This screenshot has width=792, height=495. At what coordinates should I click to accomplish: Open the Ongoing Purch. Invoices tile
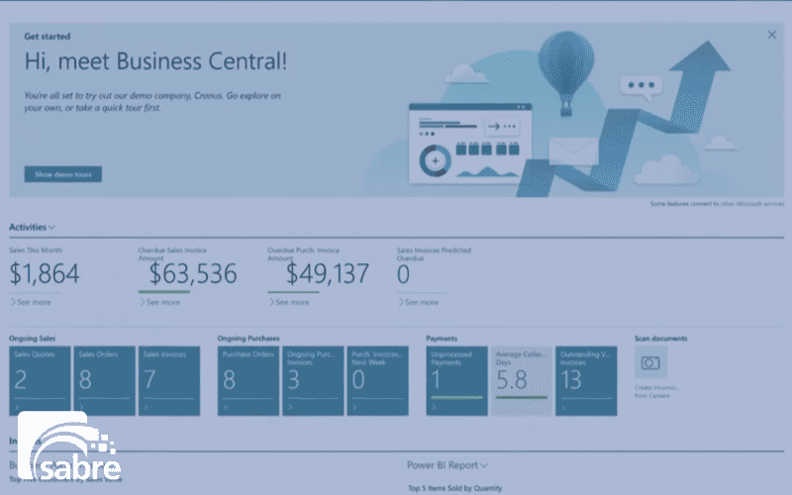tap(313, 381)
